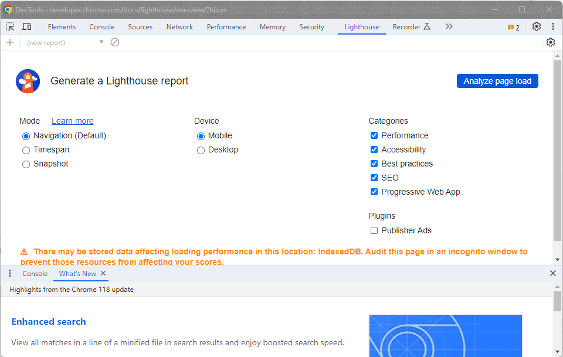Open the drawer three-dot menu
This screenshot has width=563, height=357.
pyautogui.click(x=10, y=274)
